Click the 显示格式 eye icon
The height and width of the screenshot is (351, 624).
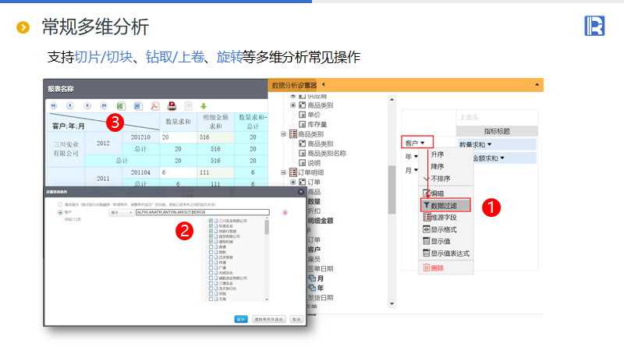(x=426, y=229)
